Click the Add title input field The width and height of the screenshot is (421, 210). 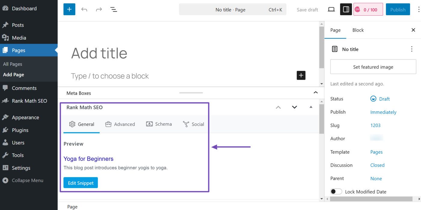(99, 53)
